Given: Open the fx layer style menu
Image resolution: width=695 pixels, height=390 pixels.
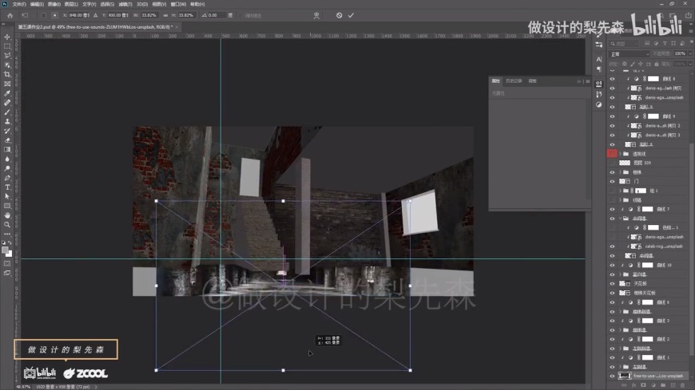Looking at the screenshot, I should coord(633,385).
